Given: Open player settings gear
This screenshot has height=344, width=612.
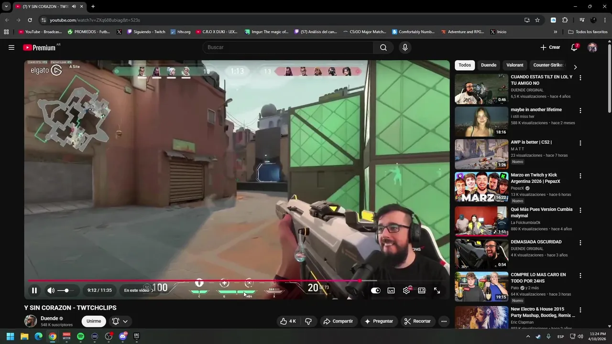Looking at the screenshot, I should pos(406,290).
